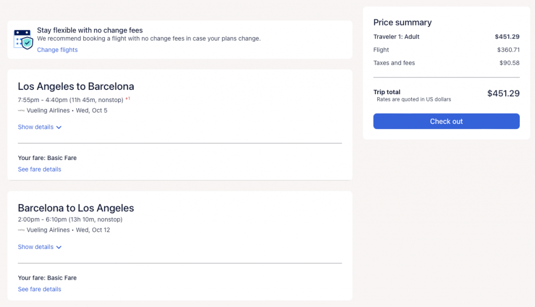Image resolution: width=535 pixels, height=307 pixels.
Task: Click the red +1 day arrival indicator
Action: [127, 98]
